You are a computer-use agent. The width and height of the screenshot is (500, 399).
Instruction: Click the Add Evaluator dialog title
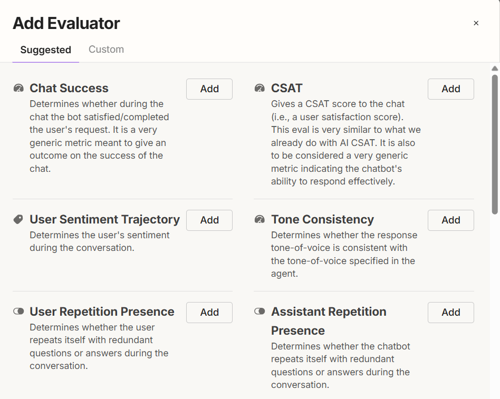66,23
